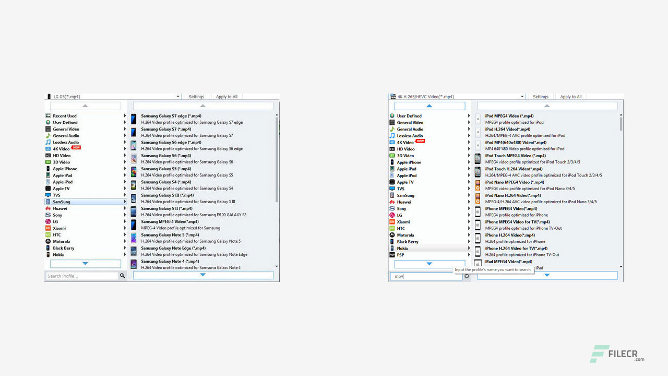This screenshot has height=376, width=668.
Task: Click Apply to All next to LG G5 profile
Action: pyautogui.click(x=226, y=97)
